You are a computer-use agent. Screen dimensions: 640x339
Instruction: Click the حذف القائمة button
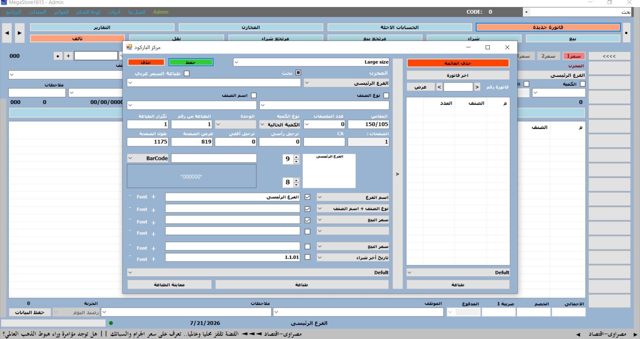(x=458, y=63)
